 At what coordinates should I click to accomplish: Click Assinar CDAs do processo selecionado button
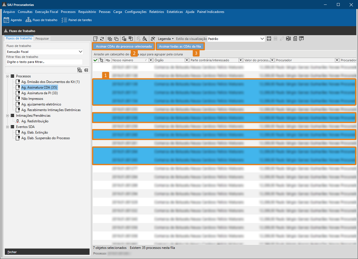[x=124, y=46]
